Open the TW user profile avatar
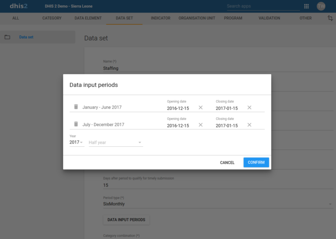336x239 pixels. pyautogui.click(x=321, y=6)
